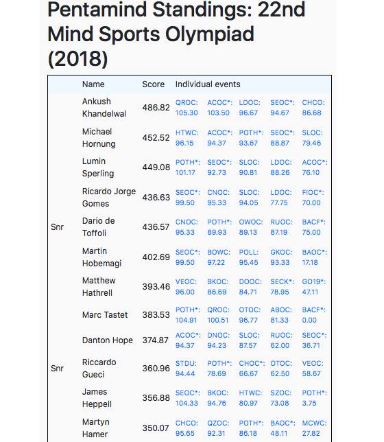Viewport: 384px width, 442px height.
Task: Open James Heppell's SZOC: 73.08 link
Action: (x=281, y=398)
